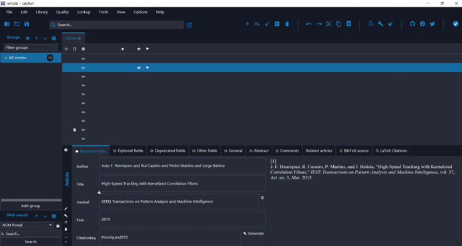This screenshot has height=246, width=462.
Task: Close the ref.bib tab
Action: 79,38
